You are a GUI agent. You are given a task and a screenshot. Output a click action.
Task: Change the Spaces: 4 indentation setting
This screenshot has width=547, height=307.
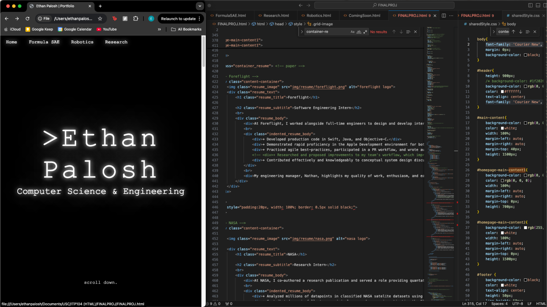[x=499, y=304]
